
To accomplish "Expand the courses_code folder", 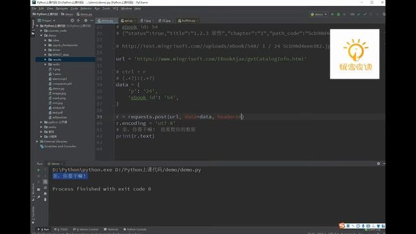I will (x=42, y=31).
